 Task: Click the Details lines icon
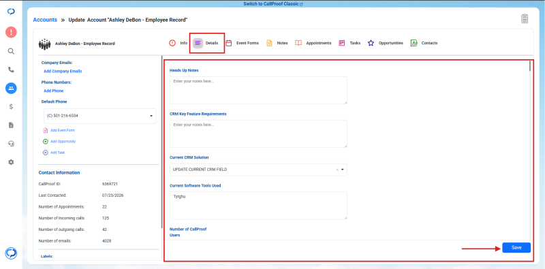coord(198,43)
